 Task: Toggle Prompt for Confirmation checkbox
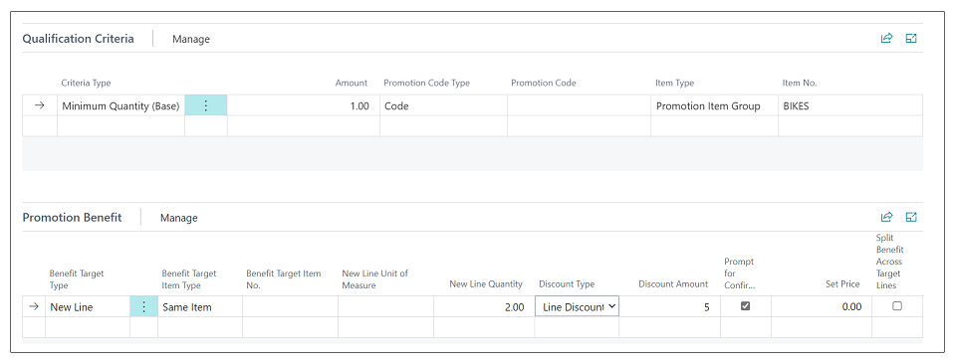click(x=745, y=306)
